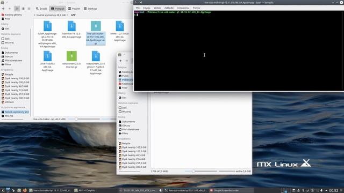Open Plik menu in Konsole
This screenshot has height=193, width=344.
click(x=138, y=8)
